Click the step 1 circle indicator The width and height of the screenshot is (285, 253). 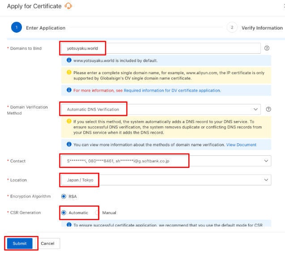tap(17, 28)
